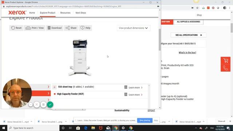
Task: Open What's in the box? link
Action: pos(187,52)
